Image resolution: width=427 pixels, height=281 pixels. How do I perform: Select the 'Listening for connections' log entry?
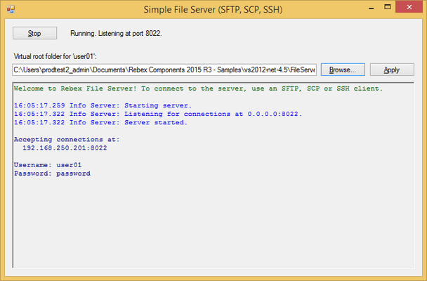point(158,114)
